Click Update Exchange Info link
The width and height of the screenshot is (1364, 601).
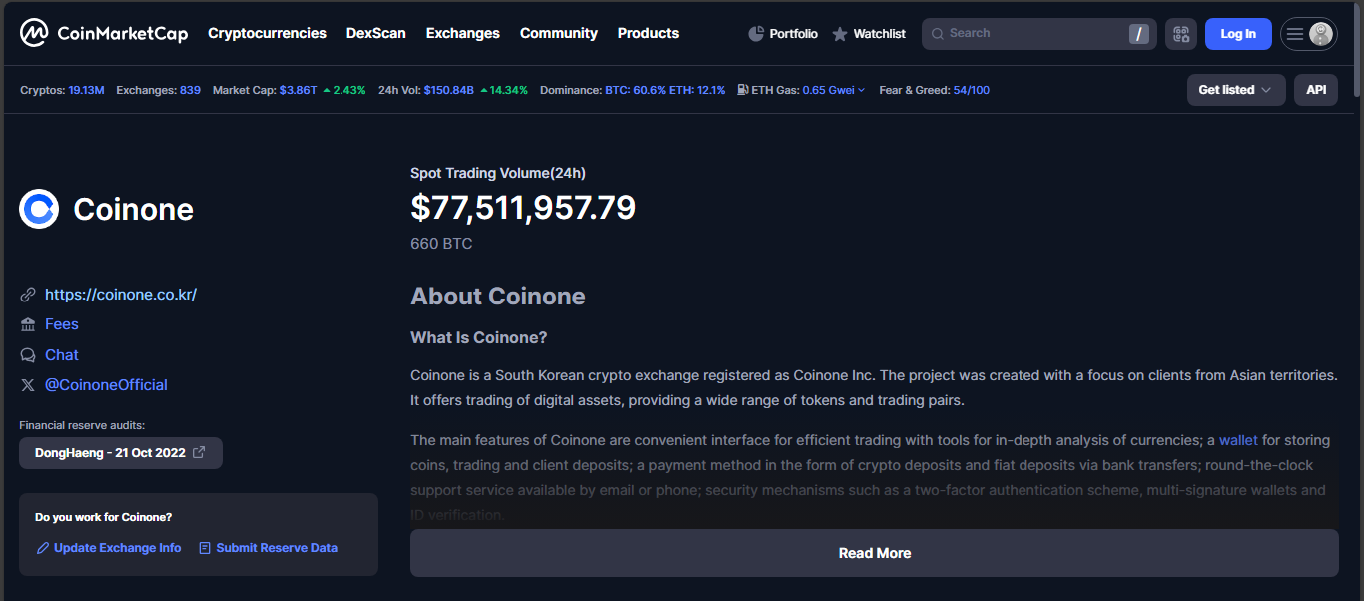click(x=117, y=548)
